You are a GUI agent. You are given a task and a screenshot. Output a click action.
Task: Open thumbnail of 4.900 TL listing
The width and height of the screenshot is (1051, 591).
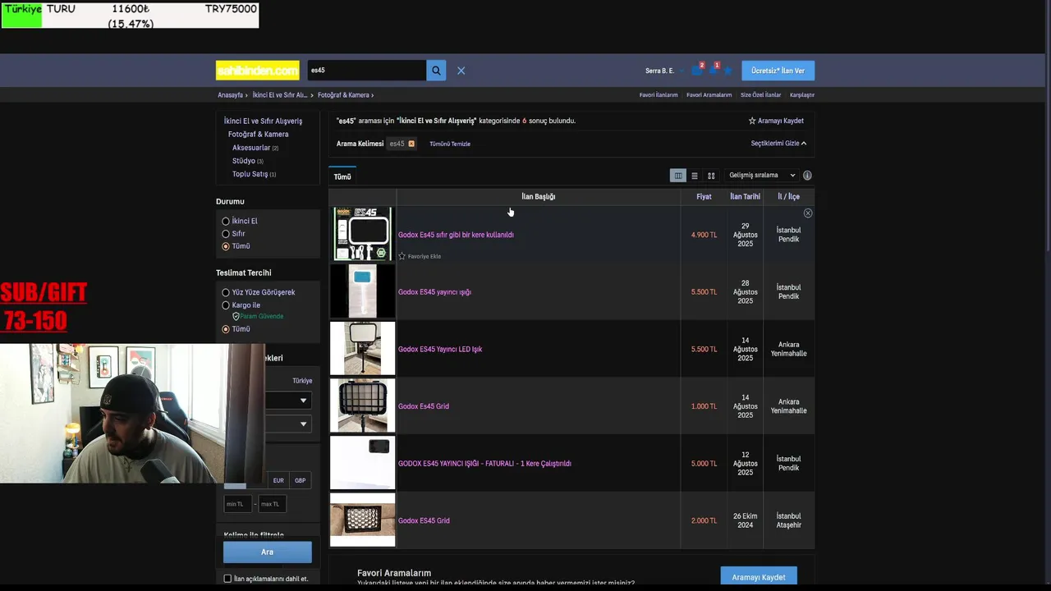pyautogui.click(x=362, y=234)
